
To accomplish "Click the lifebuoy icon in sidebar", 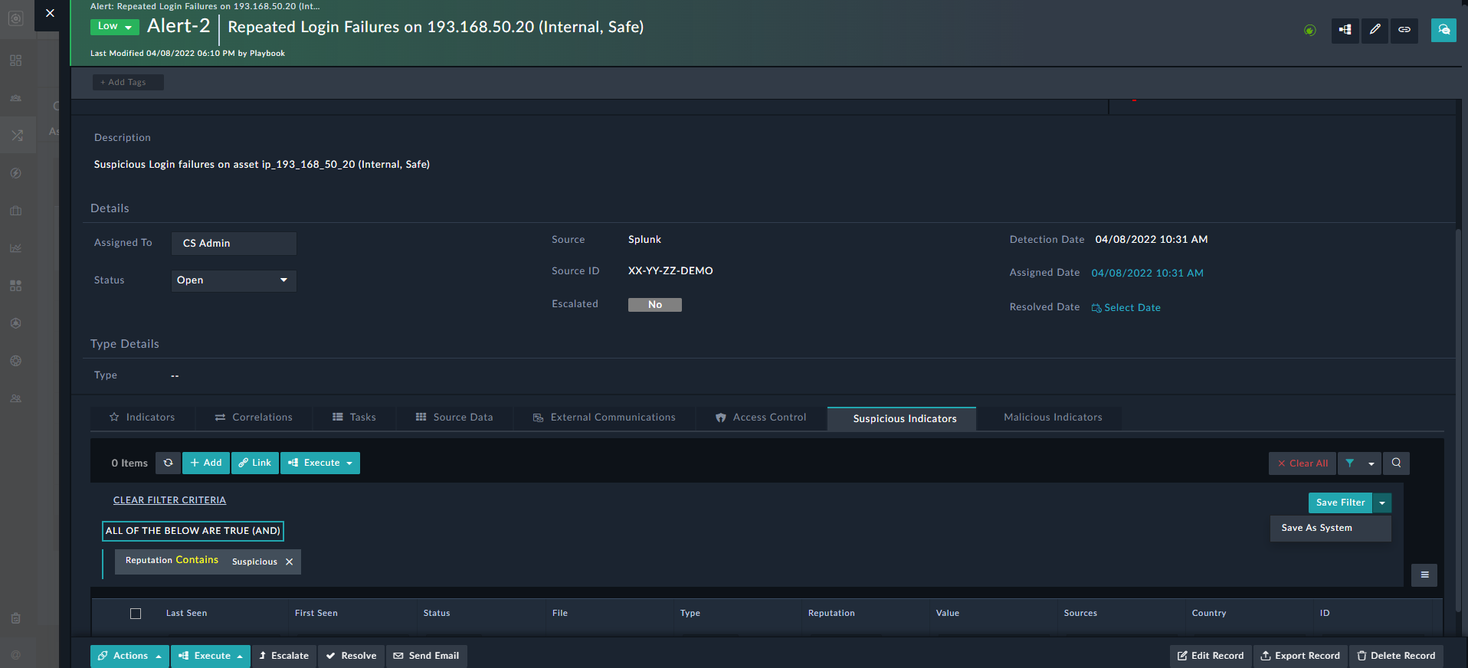I will [x=16, y=361].
